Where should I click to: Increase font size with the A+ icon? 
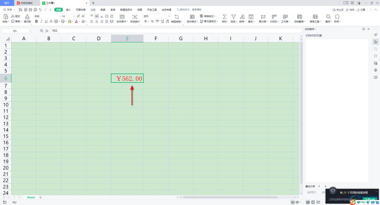pos(78,16)
